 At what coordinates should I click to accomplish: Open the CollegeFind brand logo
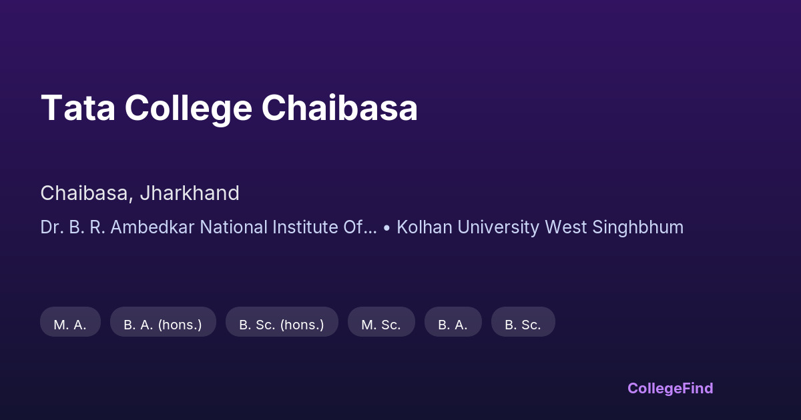[x=670, y=388]
